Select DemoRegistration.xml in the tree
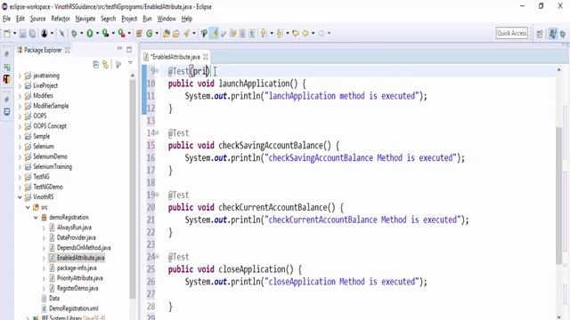This screenshot has height=320, width=570. (73, 308)
